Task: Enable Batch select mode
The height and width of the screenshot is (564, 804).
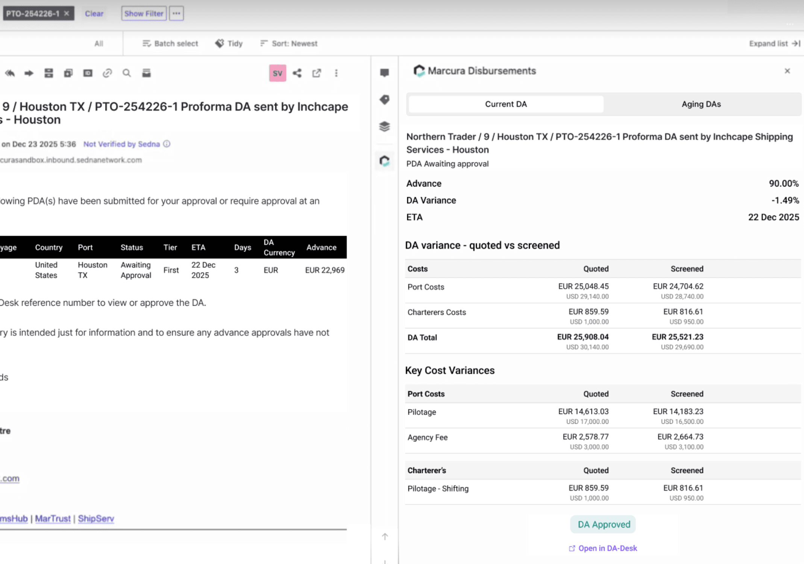Action: [x=170, y=44]
